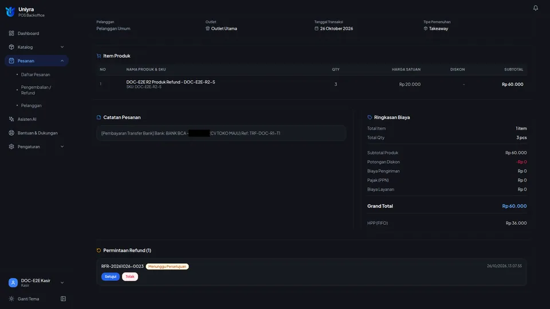
Task: Click Total Item value 1 item
Action: coord(521,128)
